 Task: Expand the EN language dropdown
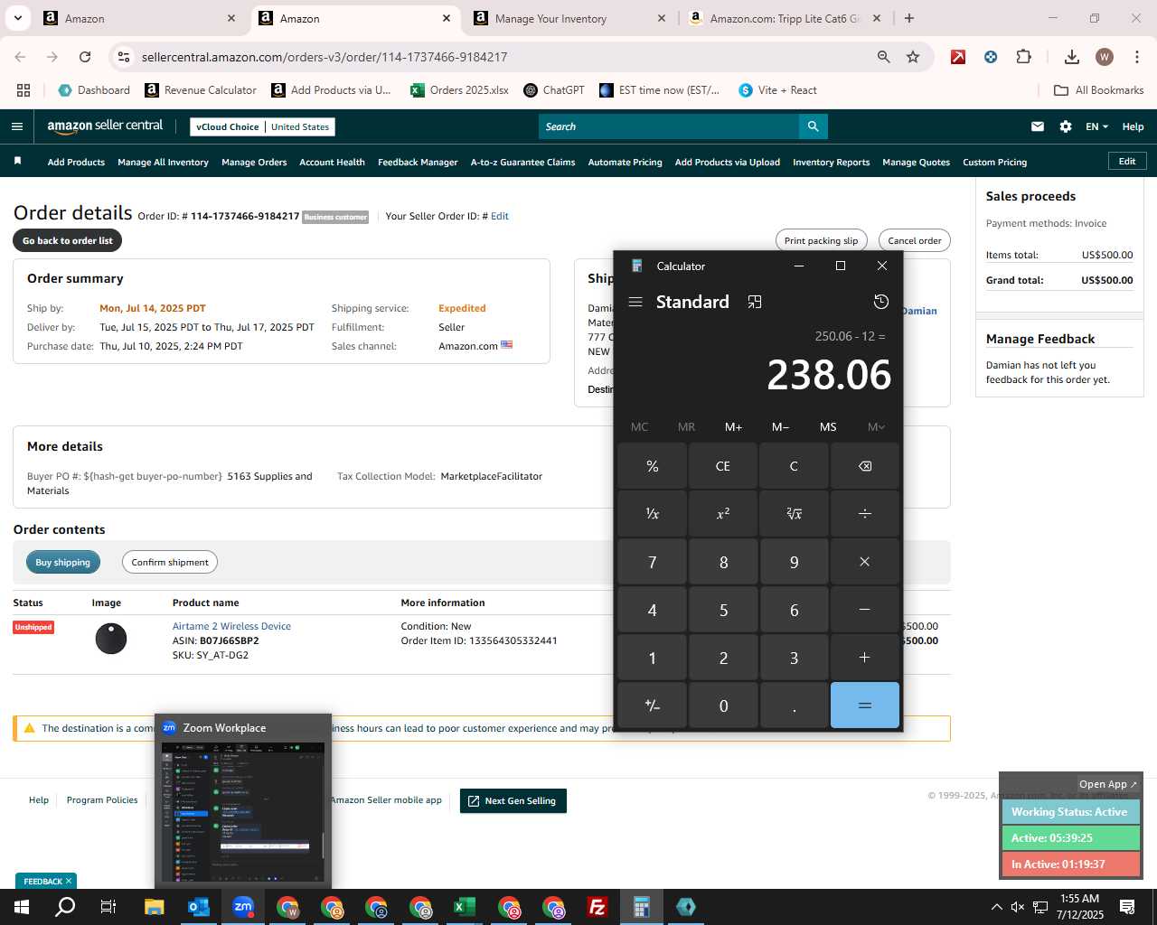click(1096, 126)
